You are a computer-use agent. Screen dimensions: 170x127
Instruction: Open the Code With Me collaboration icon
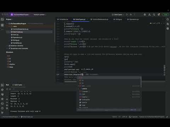[149, 15]
